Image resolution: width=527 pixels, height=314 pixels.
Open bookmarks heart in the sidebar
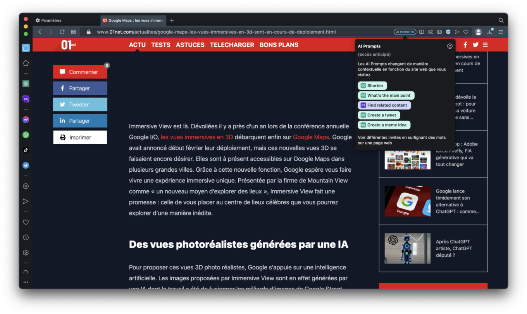[26, 222]
